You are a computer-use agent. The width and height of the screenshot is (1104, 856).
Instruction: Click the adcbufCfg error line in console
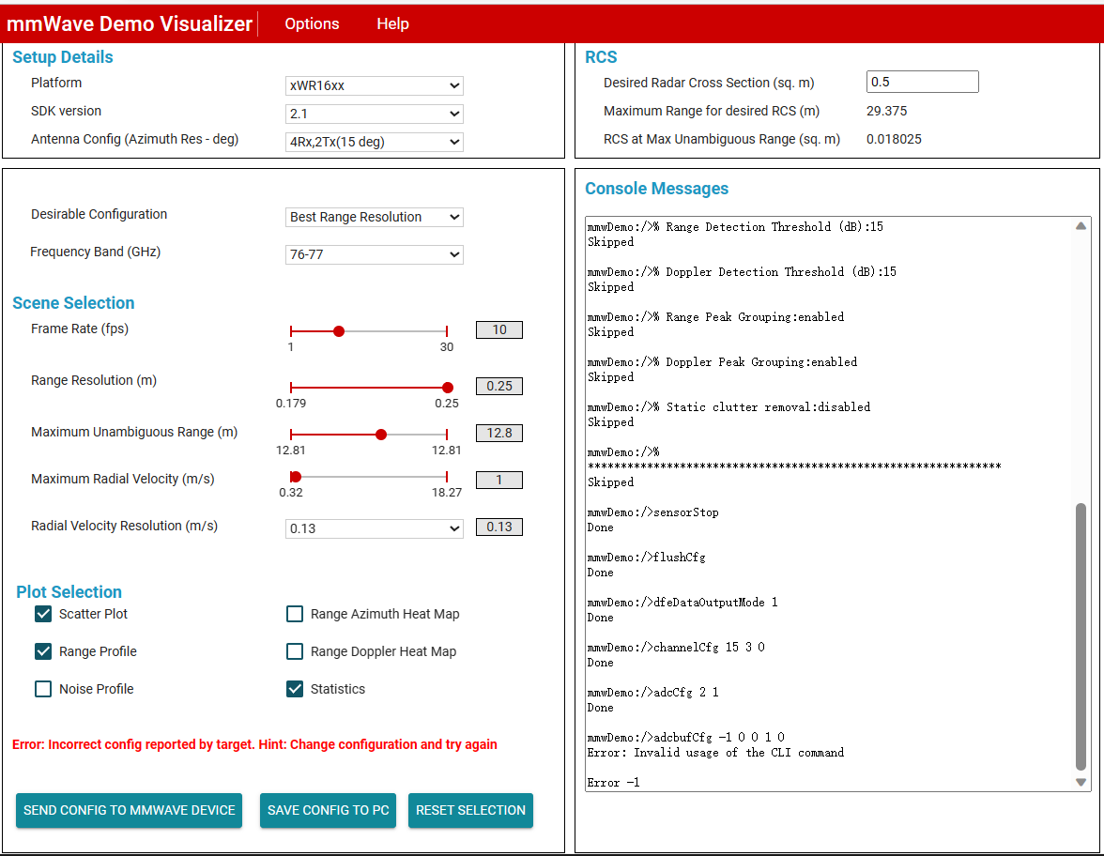click(x=685, y=737)
